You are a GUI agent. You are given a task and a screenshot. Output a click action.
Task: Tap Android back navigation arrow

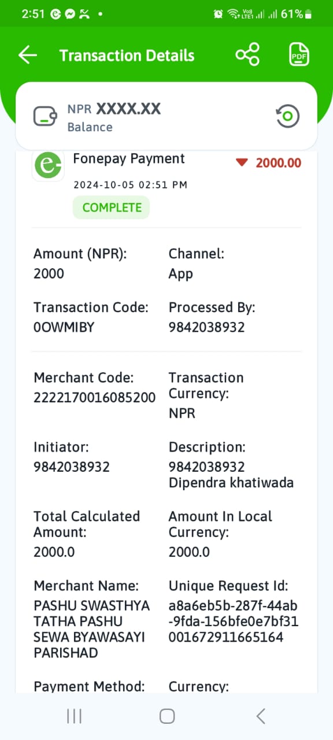pos(261,716)
